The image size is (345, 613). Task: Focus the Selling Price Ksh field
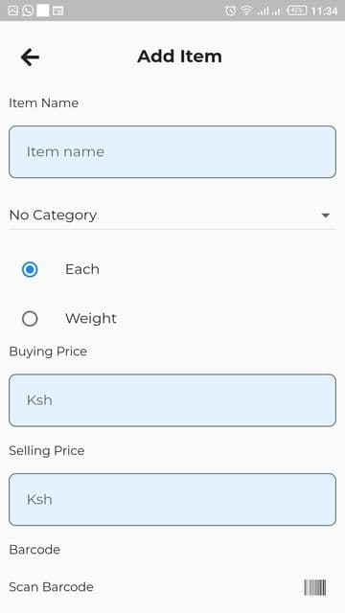[x=172, y=500]
